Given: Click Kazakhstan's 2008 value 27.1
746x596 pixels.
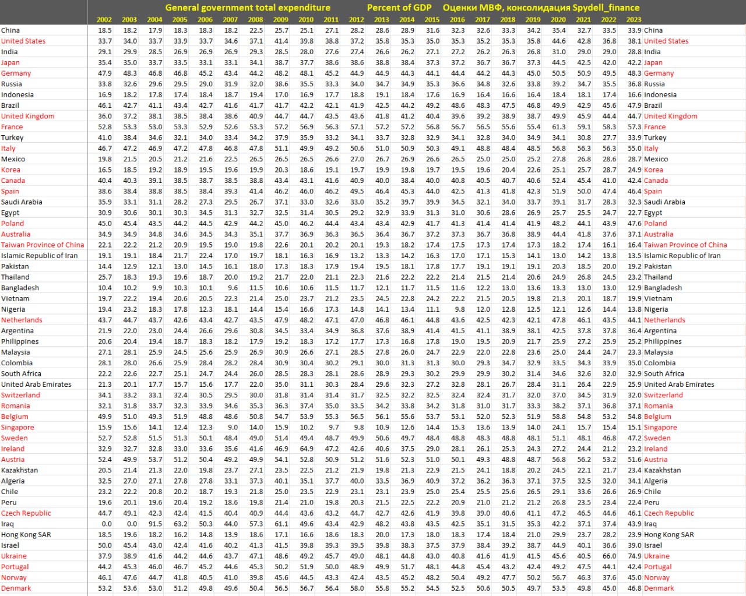Looking at the screenshot, I should coord(256,471).
